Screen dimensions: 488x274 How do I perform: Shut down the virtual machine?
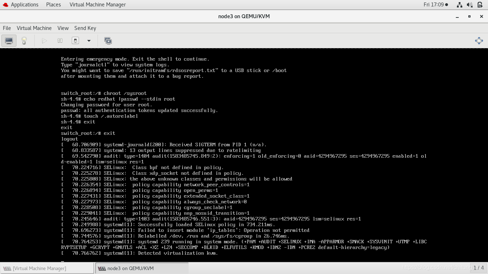coord(75,41)
